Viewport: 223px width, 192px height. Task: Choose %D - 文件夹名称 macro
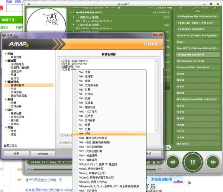coord(109,85)
